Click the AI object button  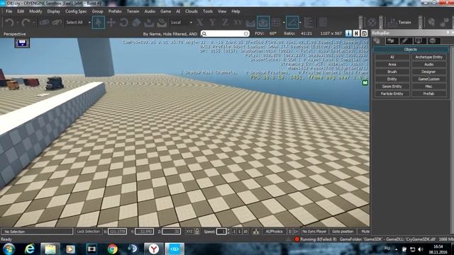[392, 57]
